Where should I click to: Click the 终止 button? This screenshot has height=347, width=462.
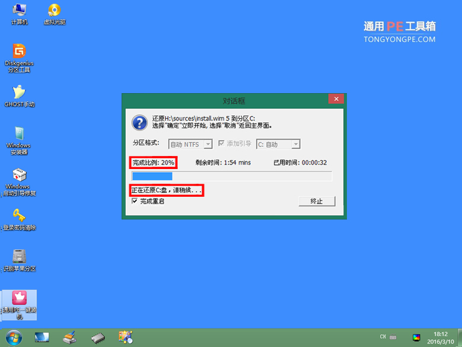317,201
